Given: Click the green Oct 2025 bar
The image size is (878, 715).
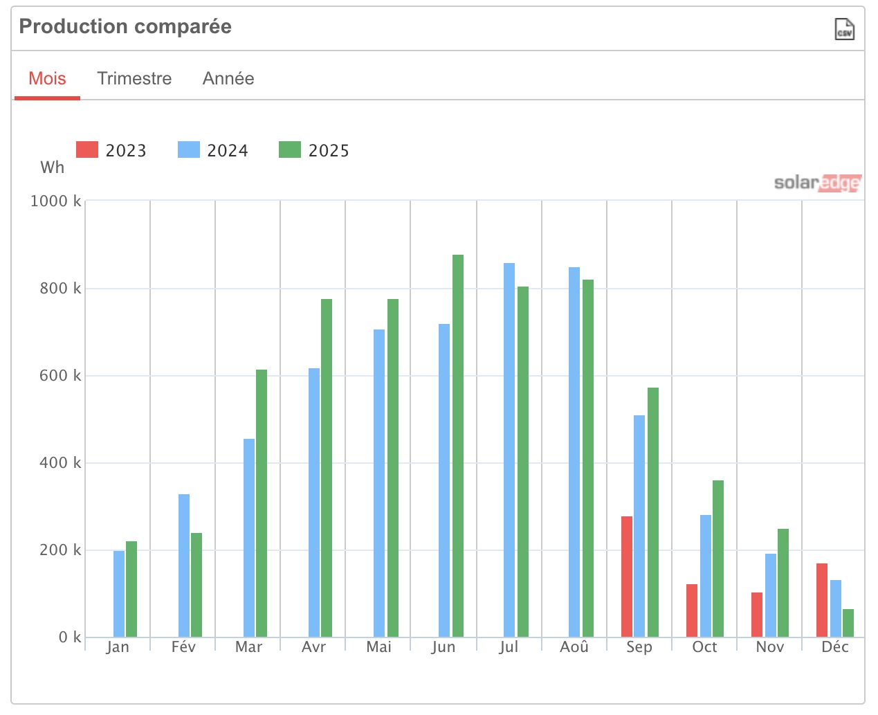Looking at the screenshot, I should [x=718, y=559].
